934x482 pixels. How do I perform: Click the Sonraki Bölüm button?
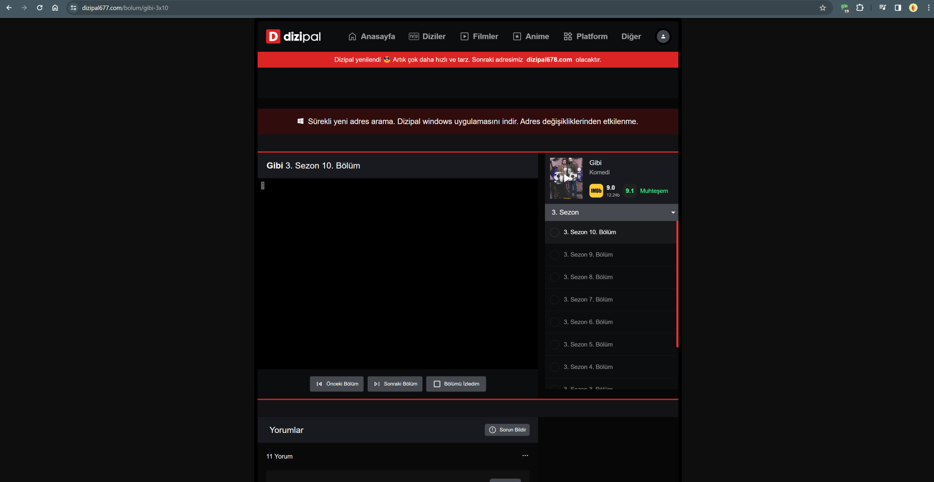[395, 384]
